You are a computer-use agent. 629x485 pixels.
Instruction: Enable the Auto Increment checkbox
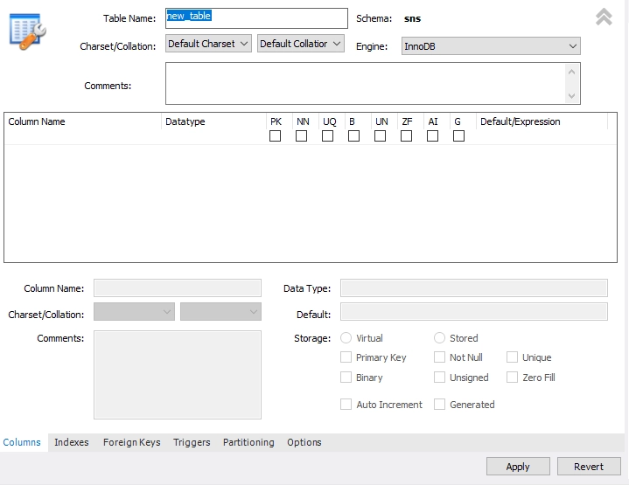346,404
